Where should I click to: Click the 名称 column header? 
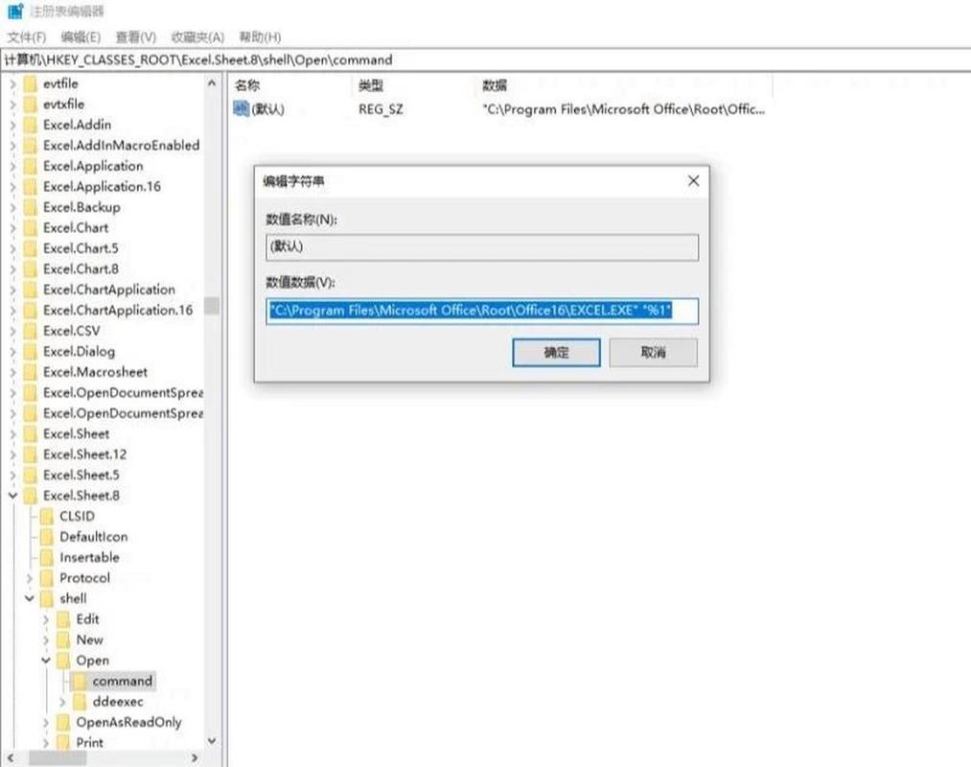pos(247,85)
